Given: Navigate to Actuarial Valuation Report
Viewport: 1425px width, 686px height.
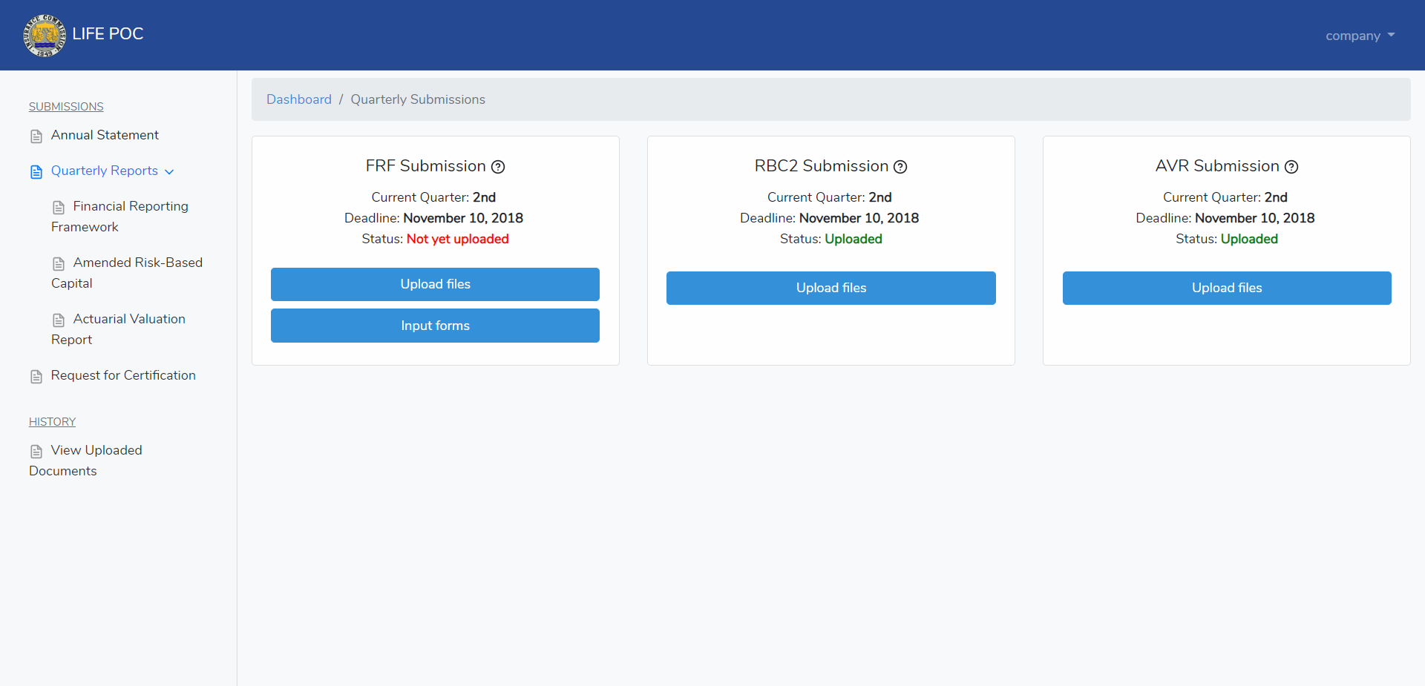Looking at the screenshot, I should click(118, 329).
